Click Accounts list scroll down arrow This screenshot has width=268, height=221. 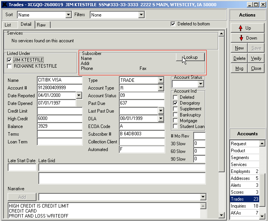click(262, 216)
